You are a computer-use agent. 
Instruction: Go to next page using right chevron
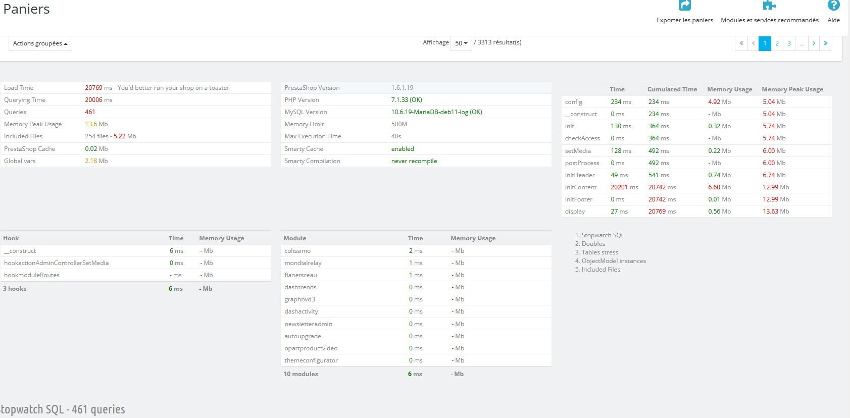814,43
